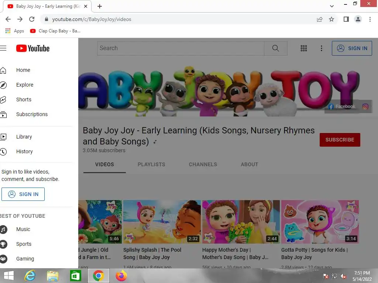Click Happy Mother's Day Song title
The height and width of the screenshot is (283, 378).
(x=235, y=254)
